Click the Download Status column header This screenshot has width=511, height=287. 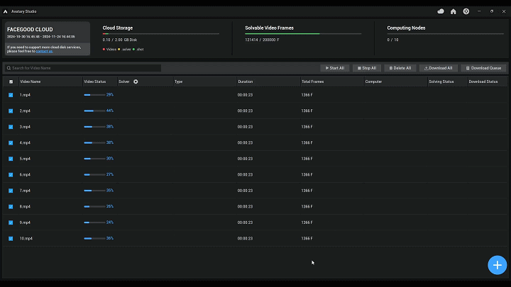[x=483, y=81]
